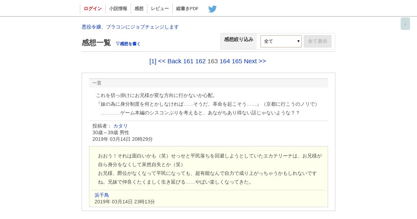The height and width of the screenshot is (219, 417).
Task: Open author 浜千鳥 profile link
Action: click(x=102, y=195)
